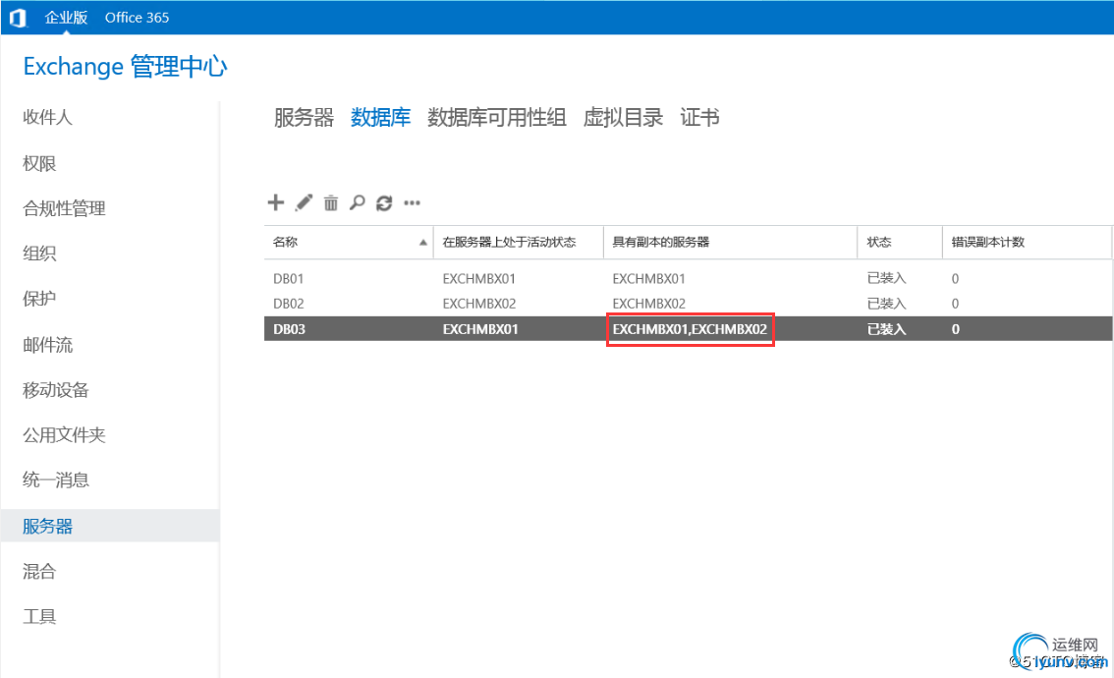This screenshot has height=678, width=1114.
Task: Open 收件人 in sidebar
Action: click(47, 117)
